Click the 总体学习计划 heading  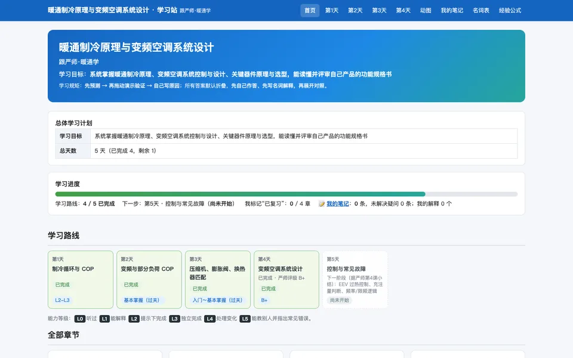coord(74,123)
